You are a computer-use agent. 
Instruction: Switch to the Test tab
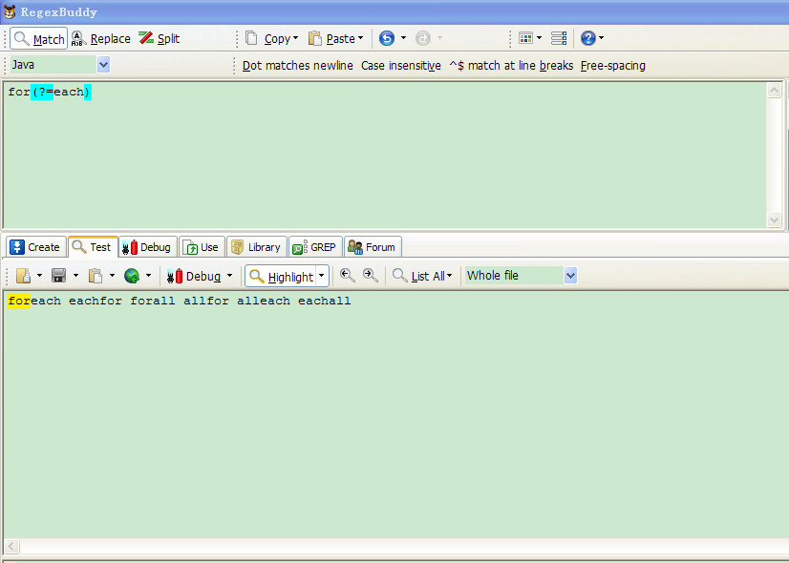(x=93, y=247)
